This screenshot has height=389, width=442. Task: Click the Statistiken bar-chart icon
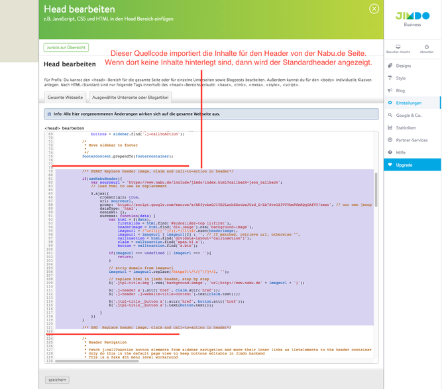tap(390, 127)
